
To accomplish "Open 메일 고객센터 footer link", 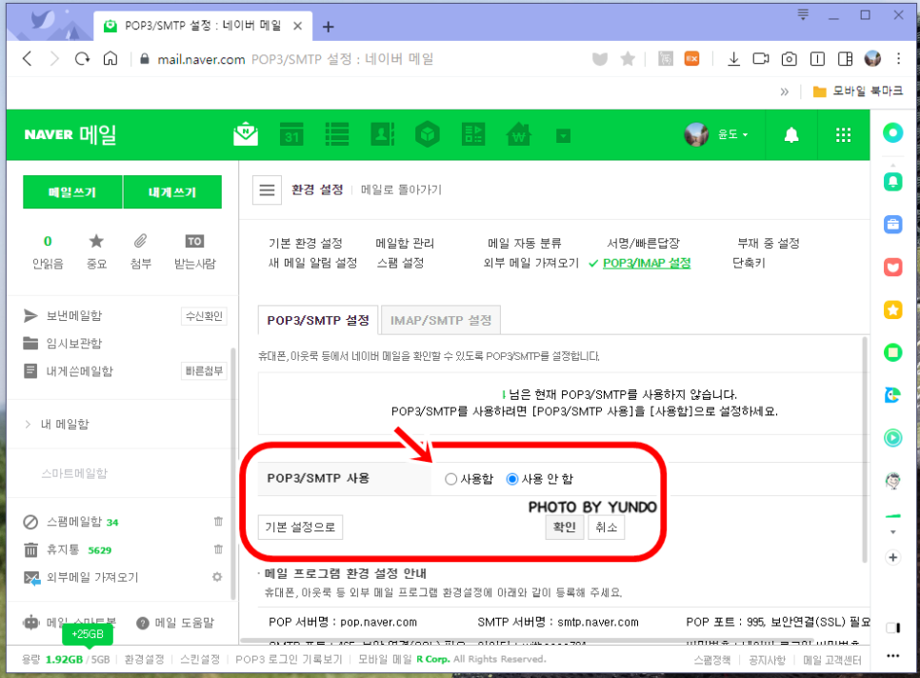I will pos(832,660).
